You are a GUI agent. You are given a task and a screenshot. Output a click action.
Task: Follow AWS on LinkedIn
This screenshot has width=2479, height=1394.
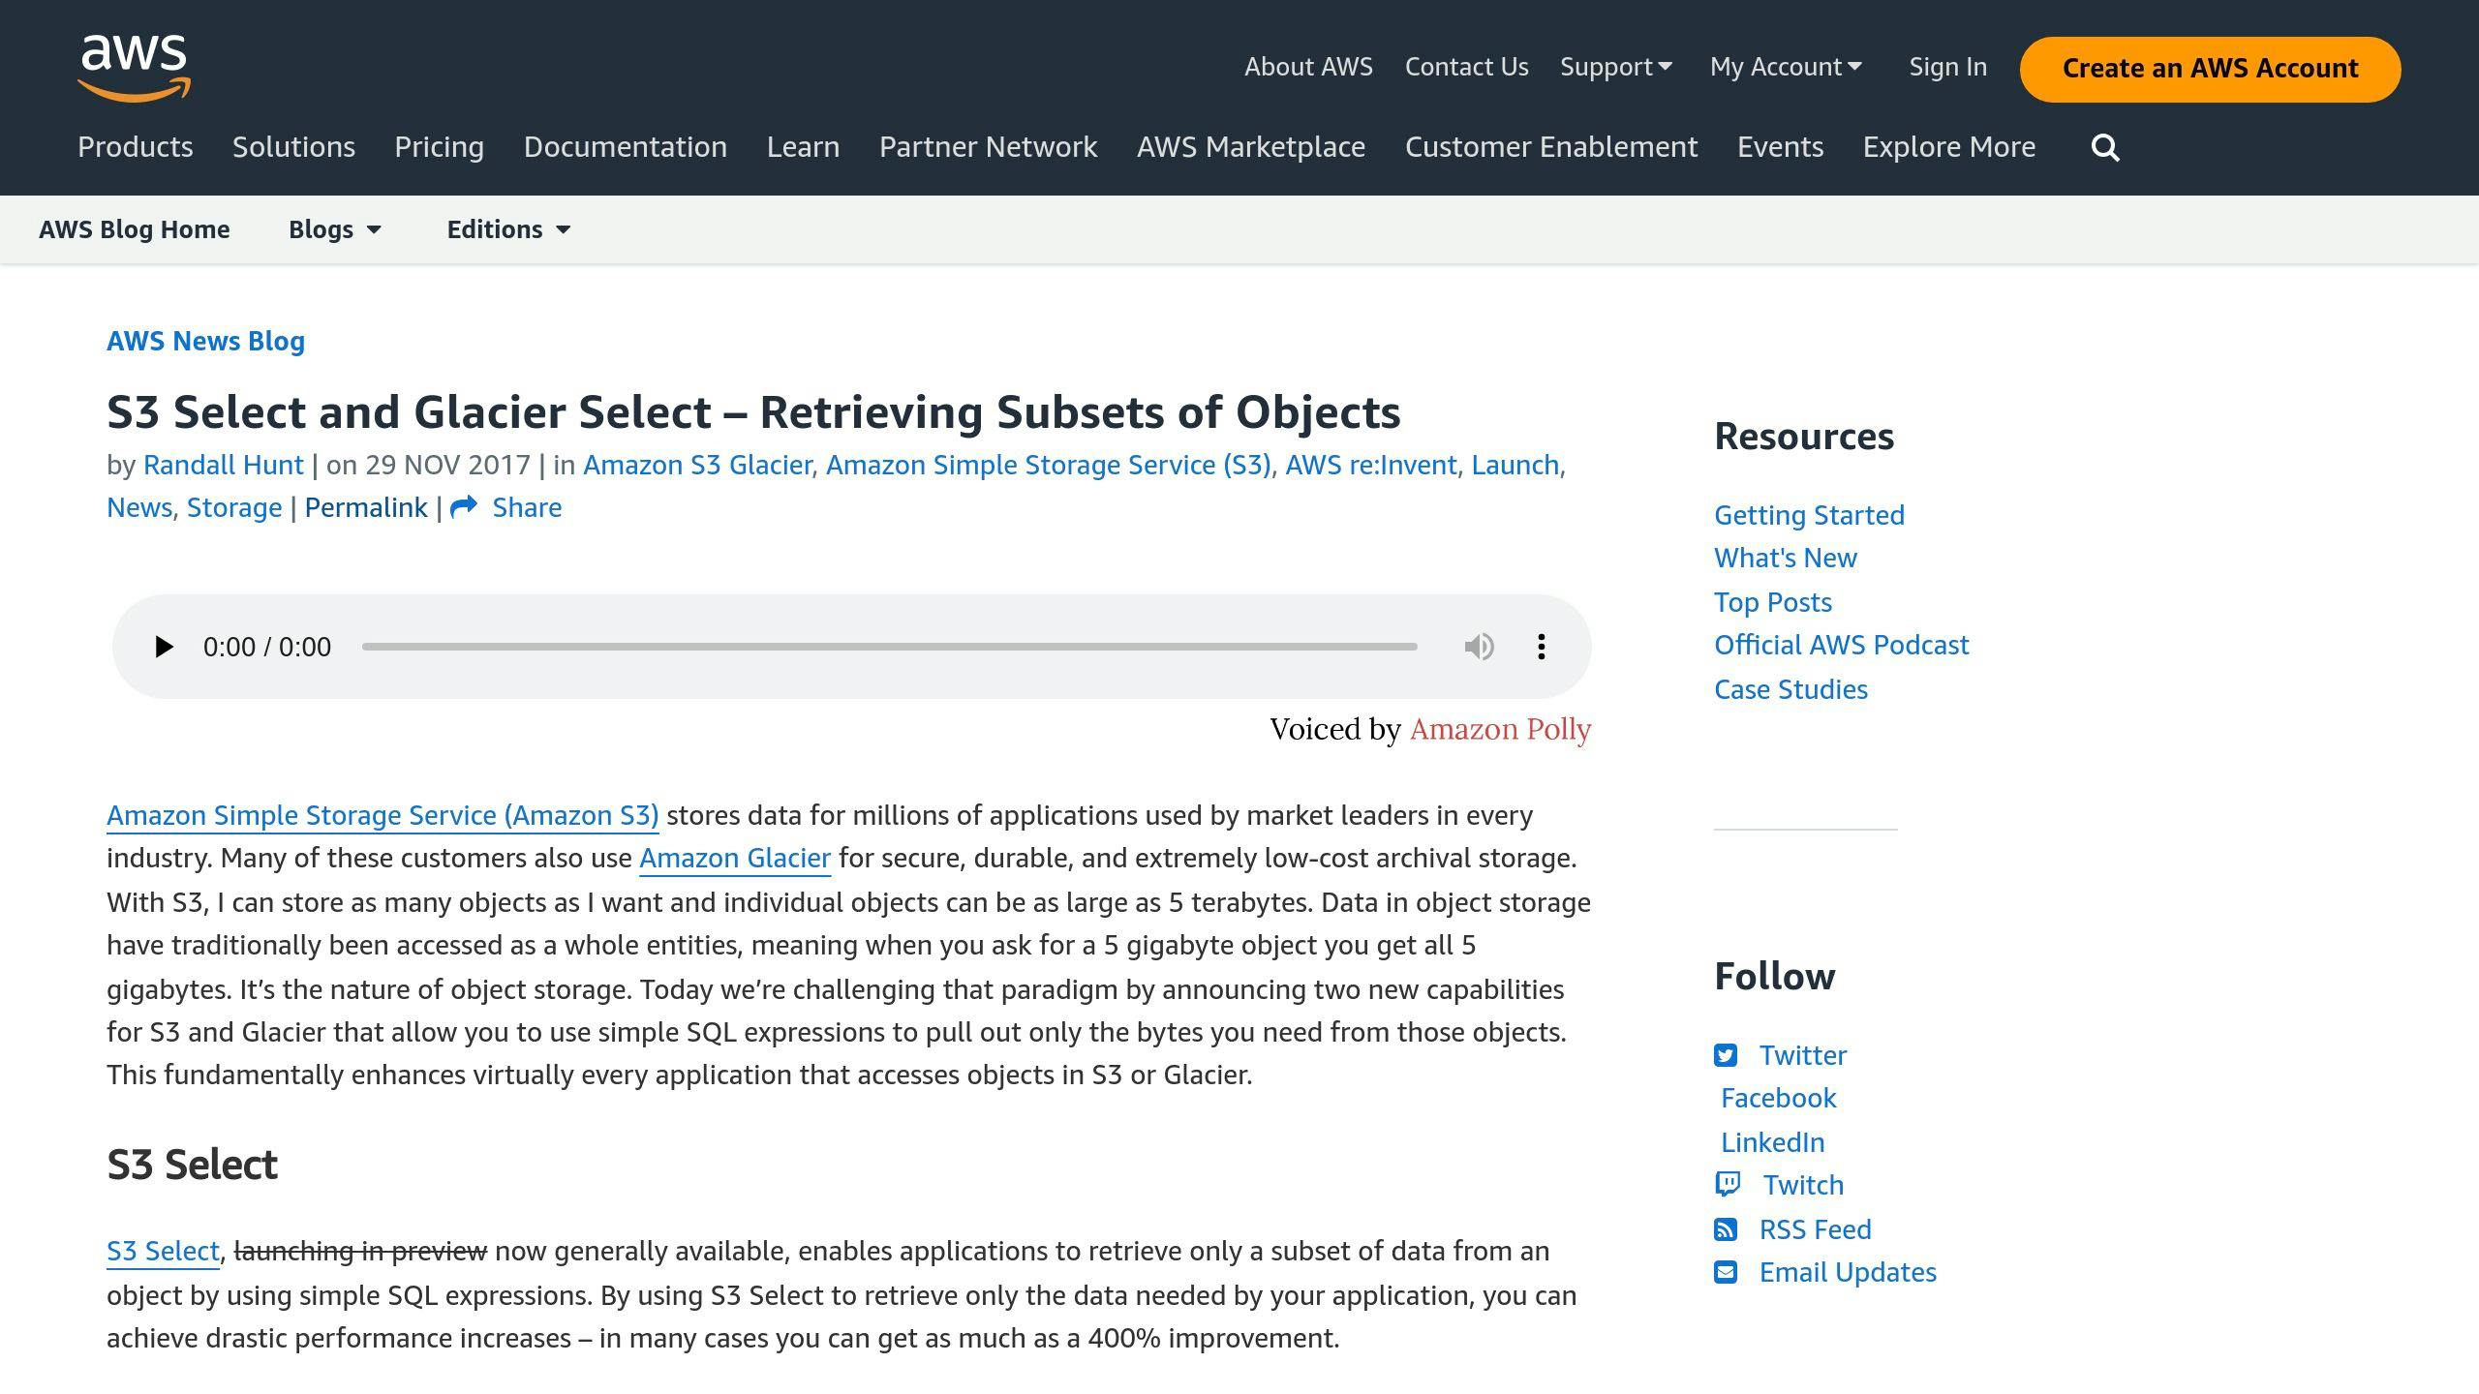(1772, 1142)
